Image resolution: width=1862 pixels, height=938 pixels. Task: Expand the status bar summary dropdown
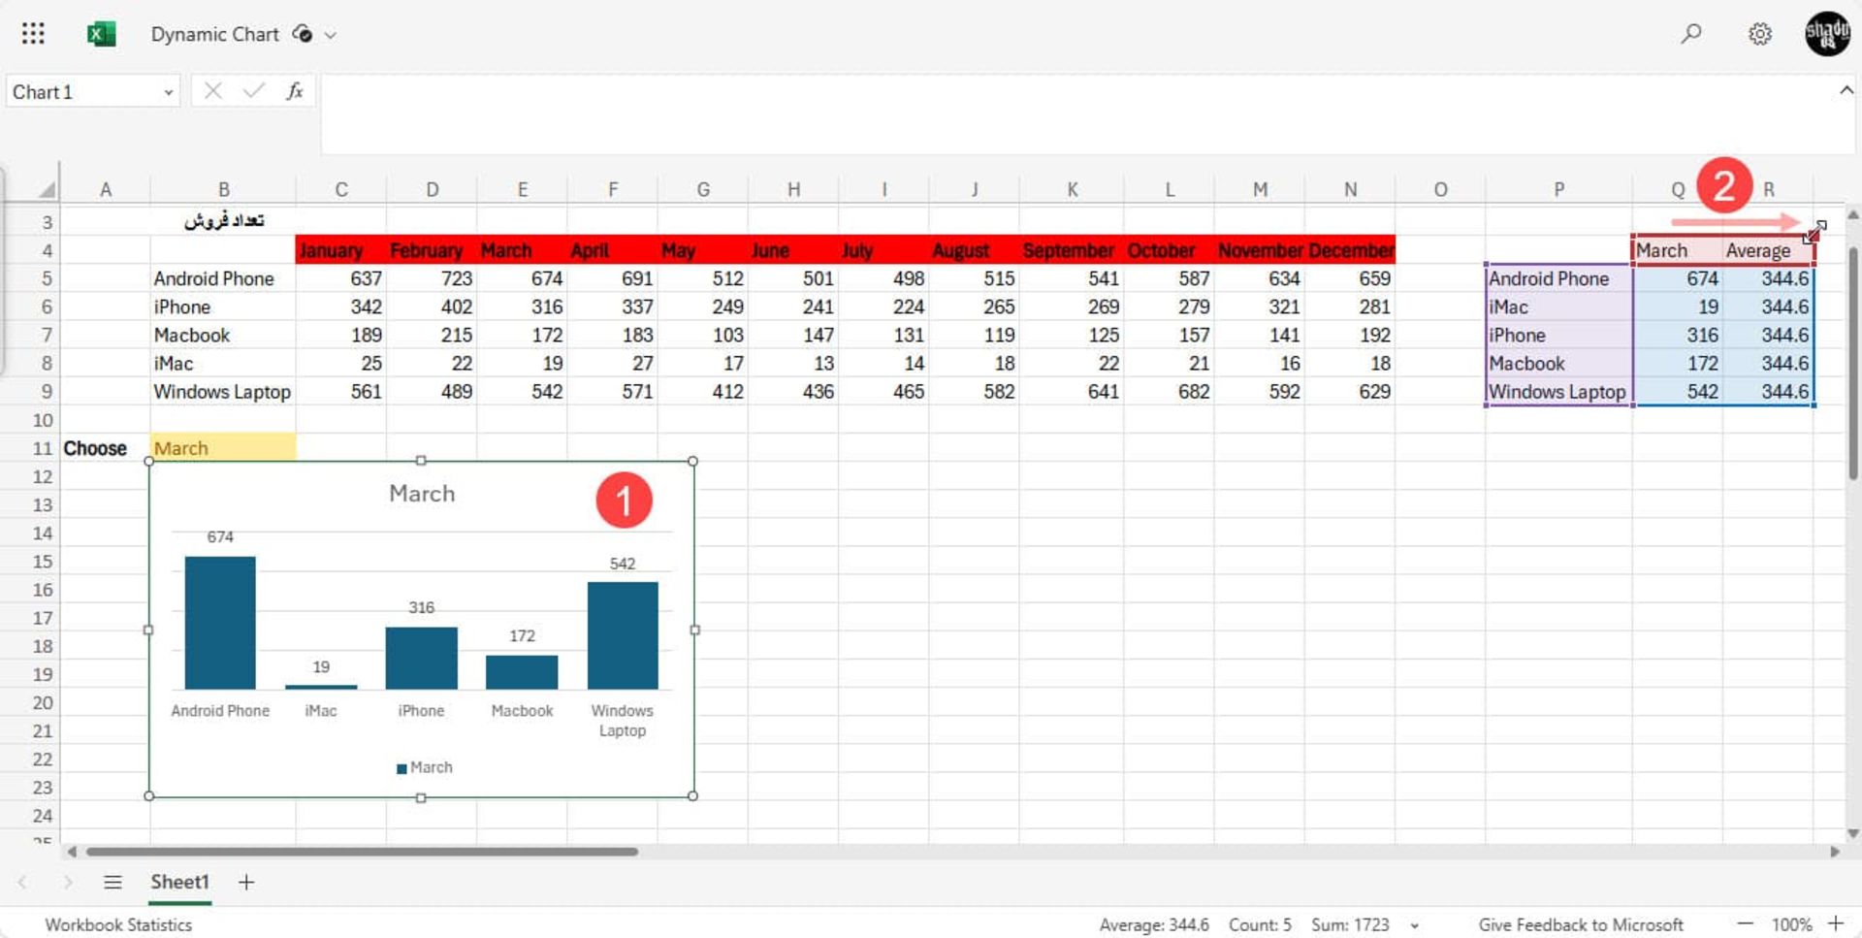1415,925
